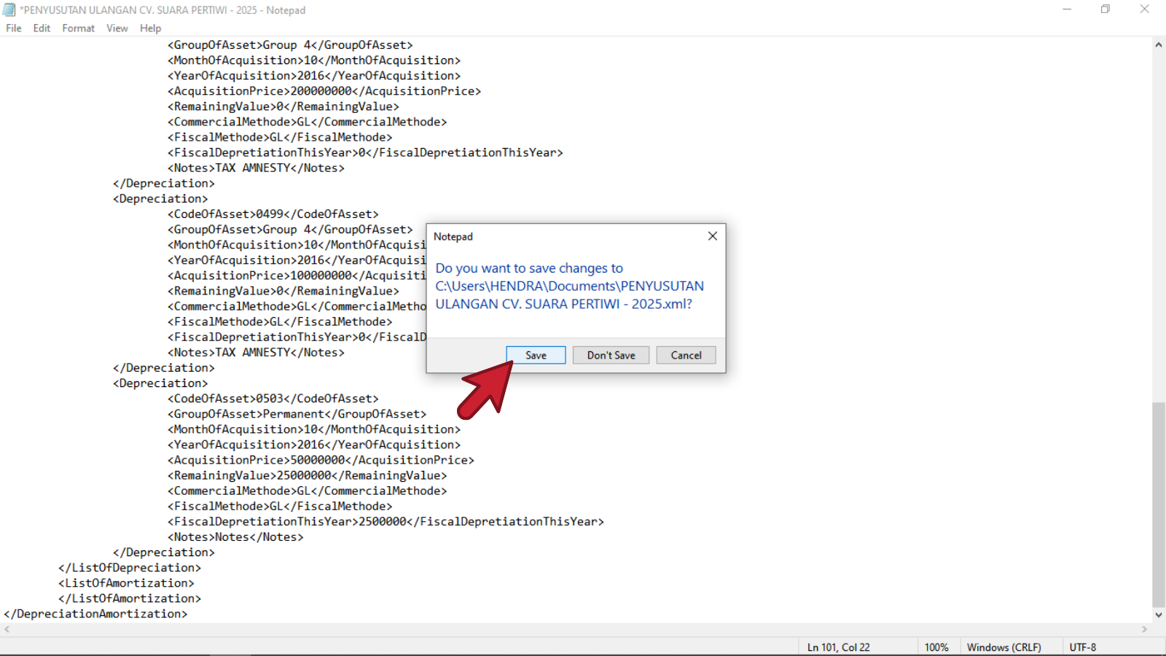This screenshot has width=1166, height=656.
Task: Open the Format menu
Action: 78,28
